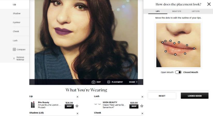
Task: Remove the Lip product with X
Action: tap(77, 97)
